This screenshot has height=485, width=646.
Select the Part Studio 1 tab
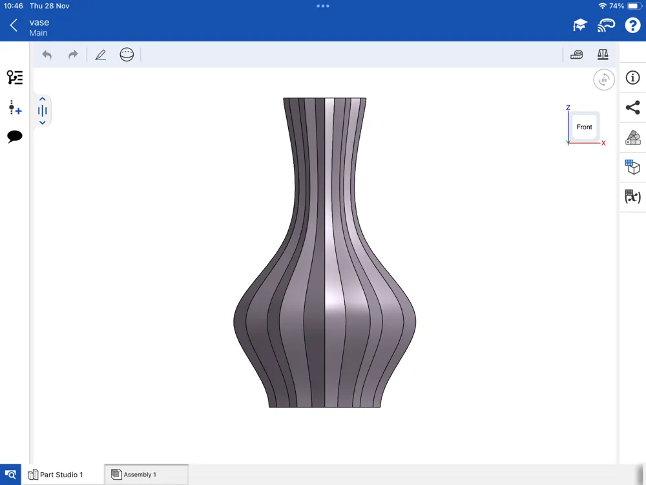pos(62,474)
